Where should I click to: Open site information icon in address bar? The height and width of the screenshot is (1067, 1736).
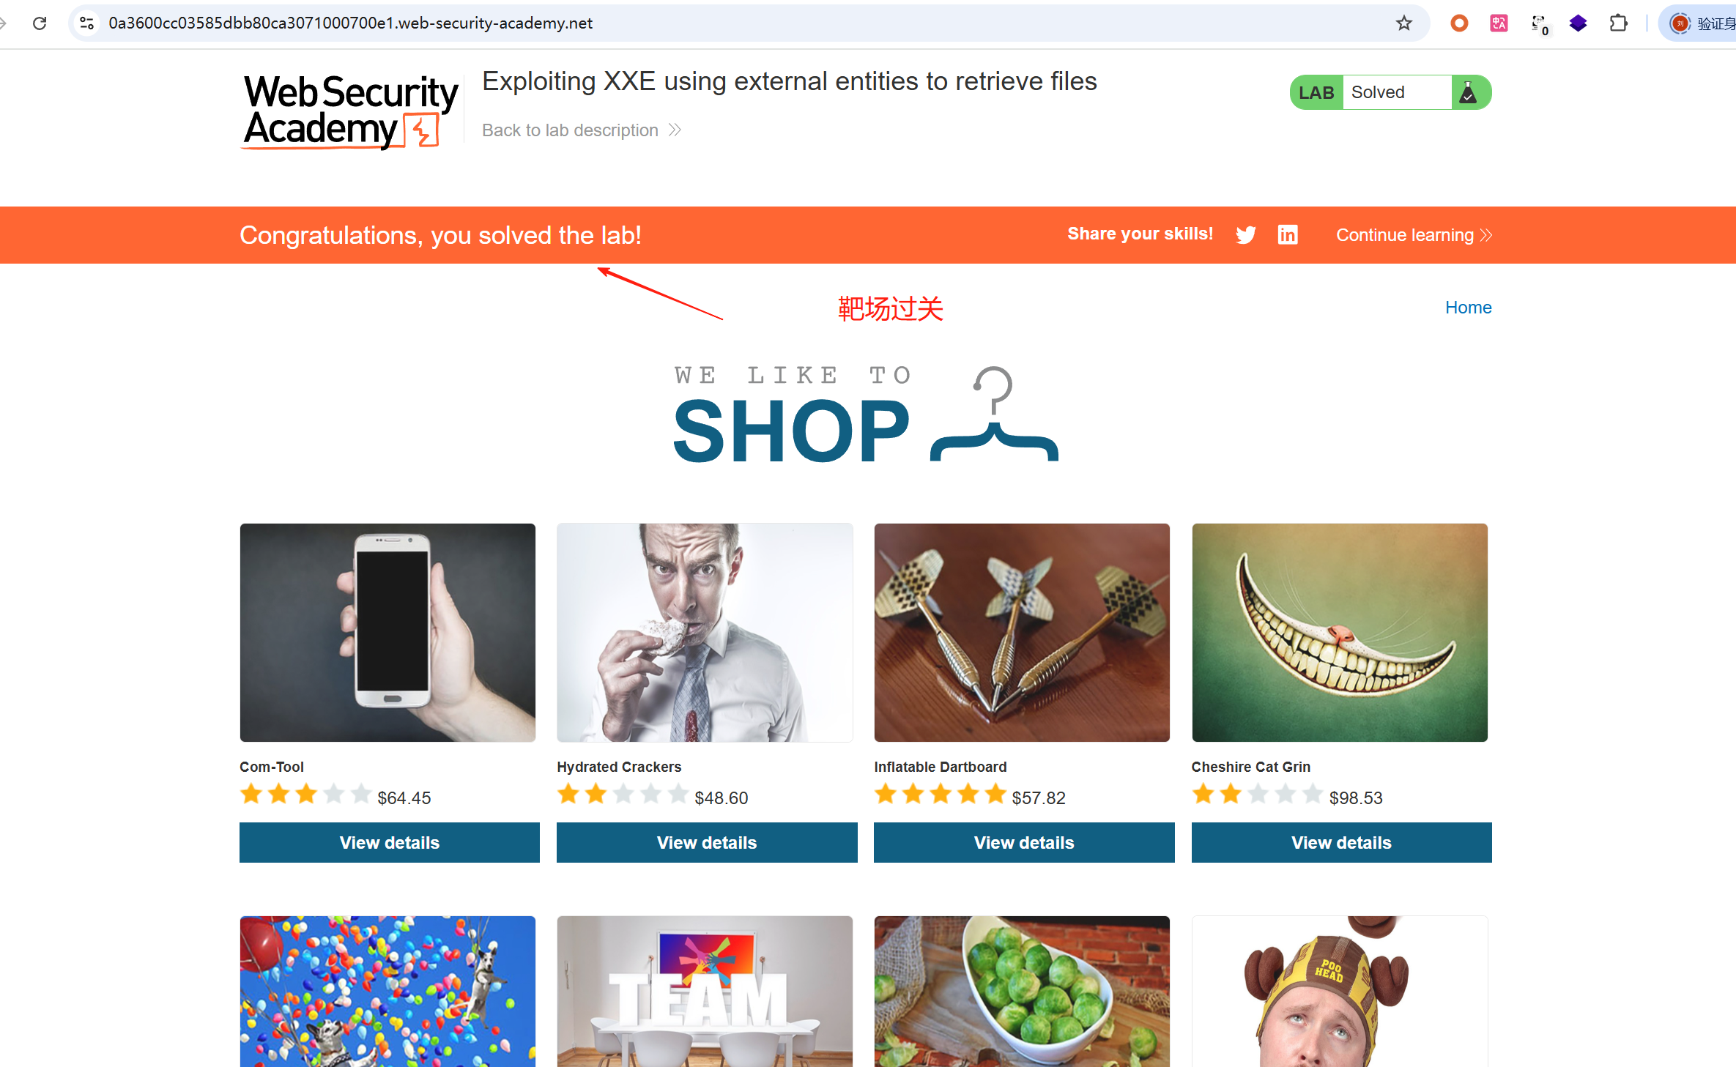pyautogui.click(x=86, y=23)
